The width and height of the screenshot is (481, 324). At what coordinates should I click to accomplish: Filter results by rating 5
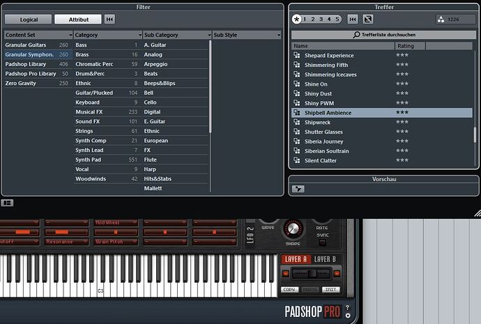(337, 20)
